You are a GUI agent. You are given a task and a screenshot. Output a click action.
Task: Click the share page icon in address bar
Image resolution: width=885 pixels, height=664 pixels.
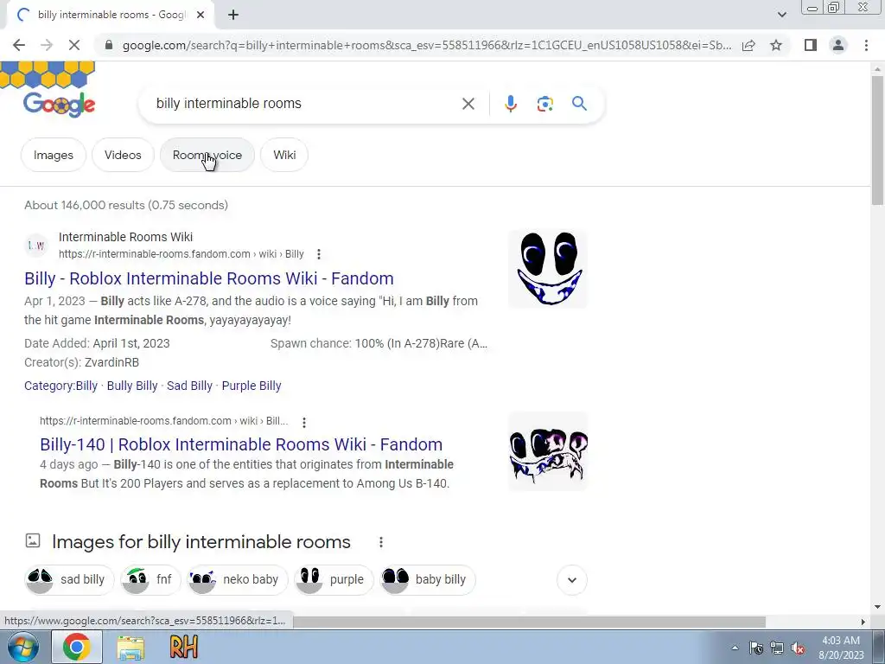pyautogui.click(x=748, y=45)
